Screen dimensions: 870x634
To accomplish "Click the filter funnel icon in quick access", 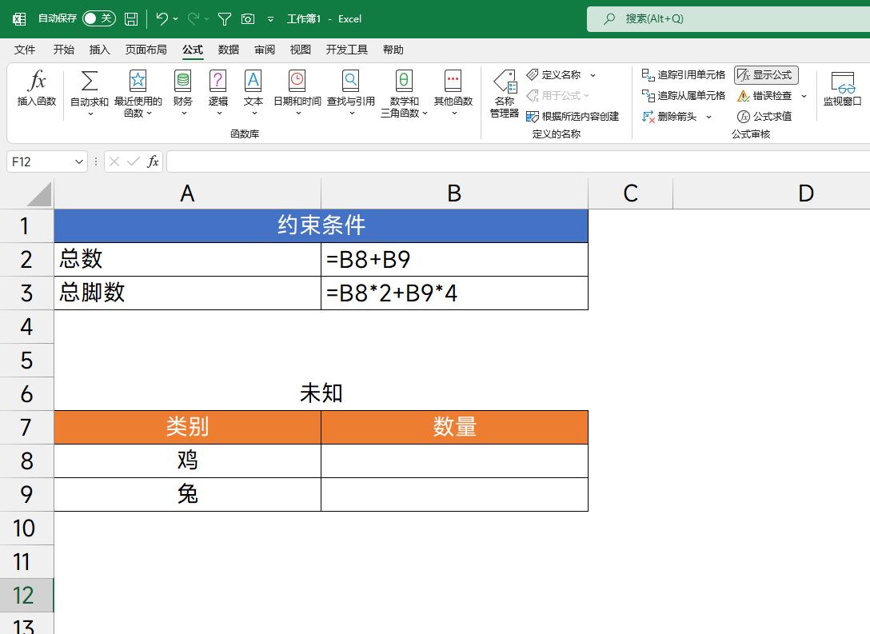I will click(x=224, y=19).
